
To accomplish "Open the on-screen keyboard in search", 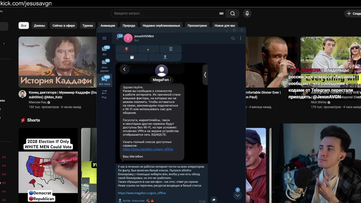I will tap(221, 13).
